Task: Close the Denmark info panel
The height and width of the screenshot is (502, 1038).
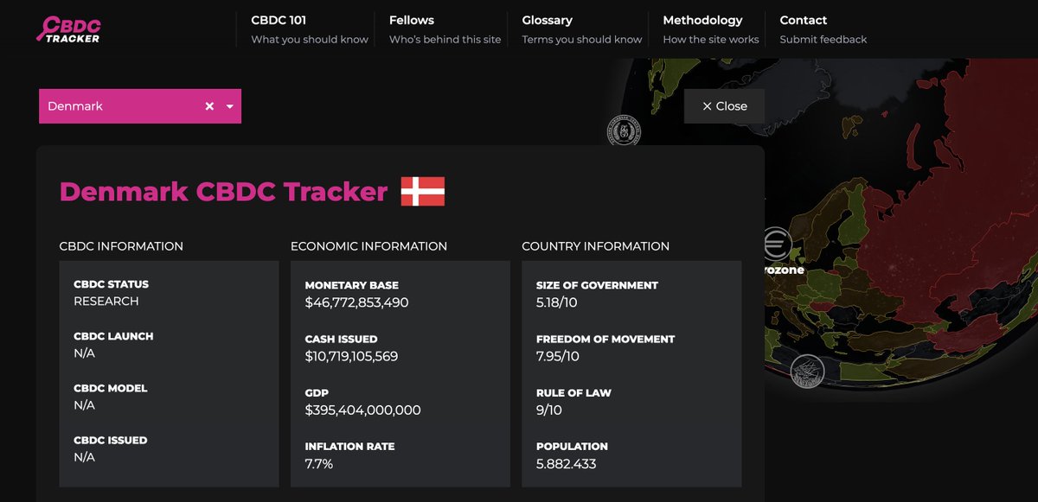Action: pos(724,106)
